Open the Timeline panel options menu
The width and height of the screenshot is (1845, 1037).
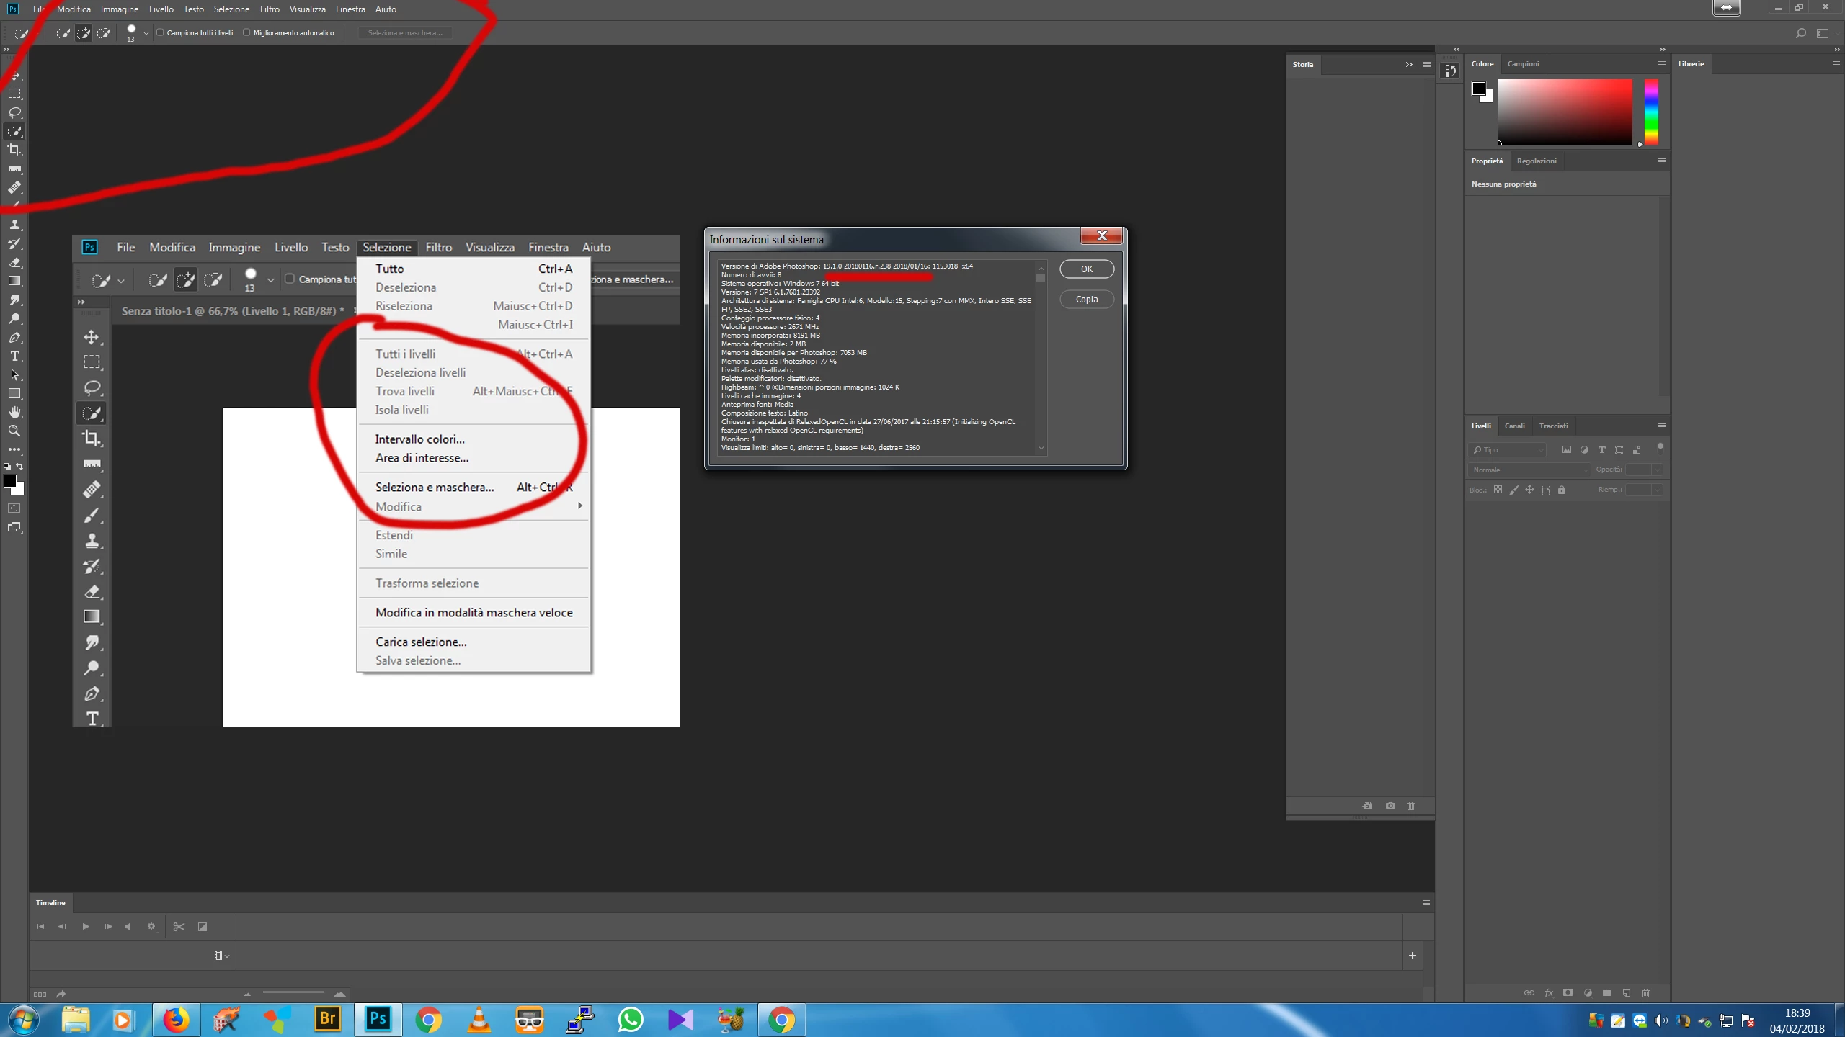pos(1426,902)
